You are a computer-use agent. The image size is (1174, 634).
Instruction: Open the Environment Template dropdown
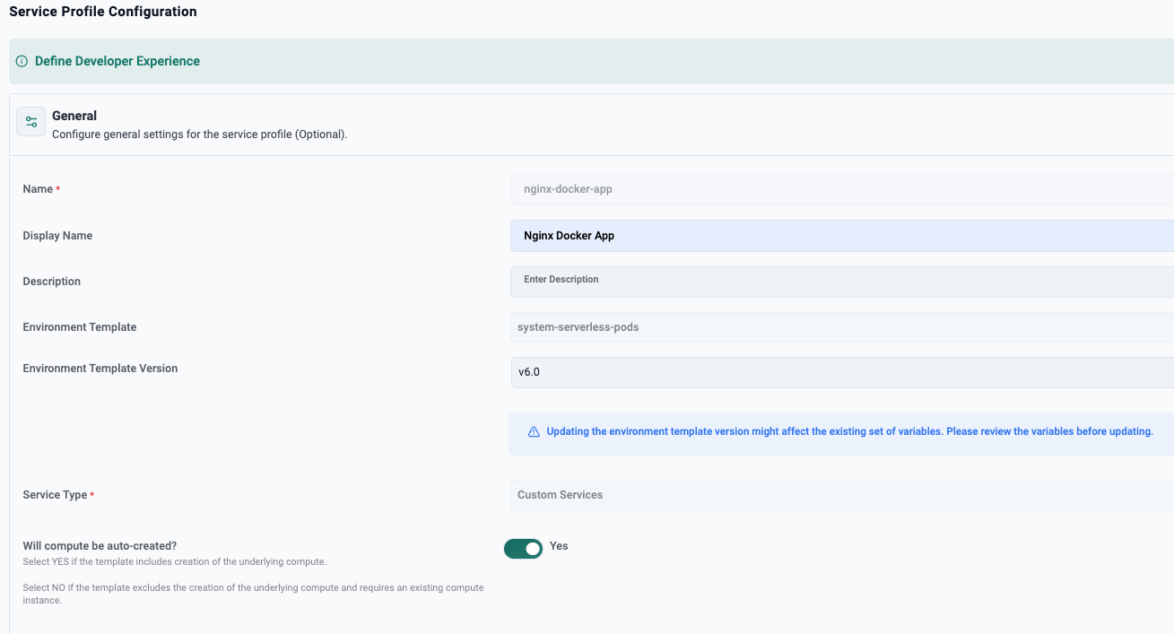click(841, 327)
